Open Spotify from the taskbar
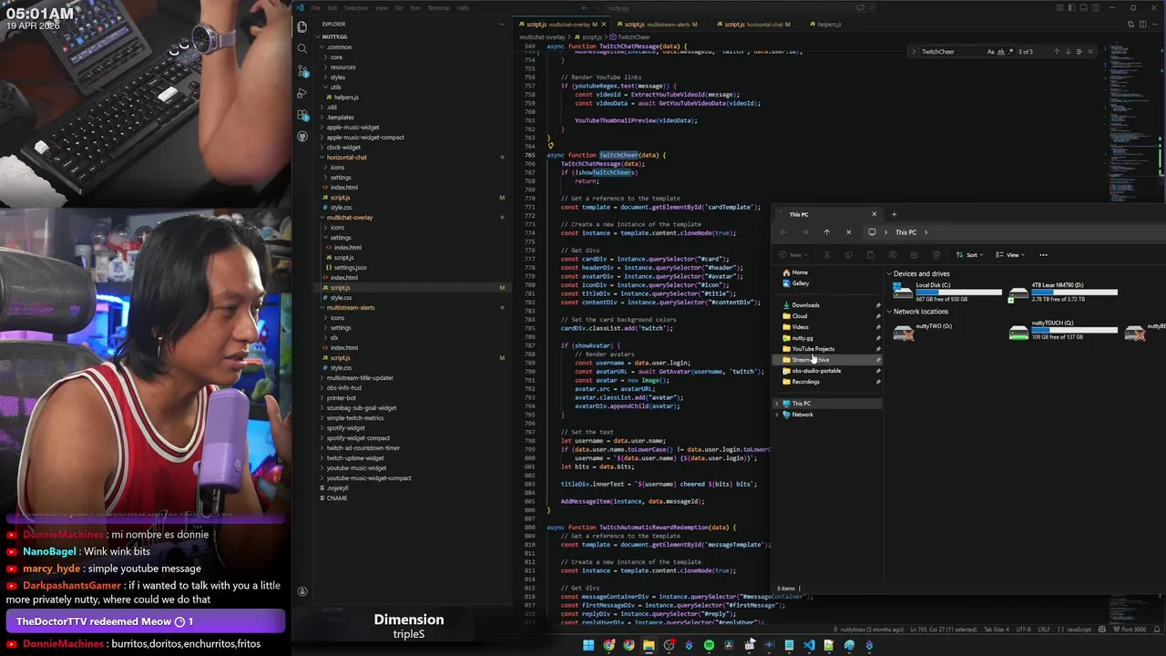 pyautogui.click(x=709, y=645)
